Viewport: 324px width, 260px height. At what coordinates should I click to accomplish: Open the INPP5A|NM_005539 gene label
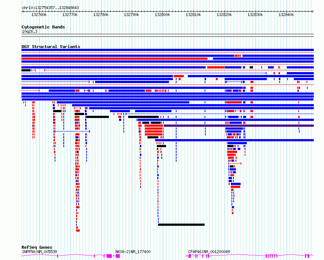(39, 252)
